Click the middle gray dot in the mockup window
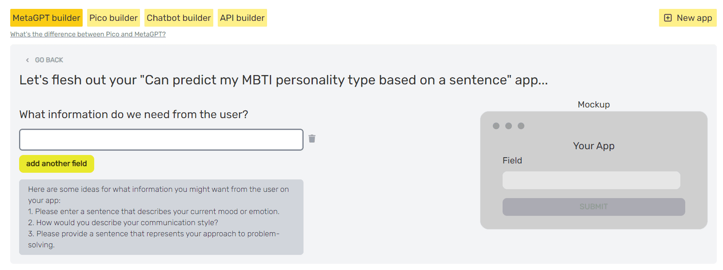The image size is (723, 270). [508, 126]
